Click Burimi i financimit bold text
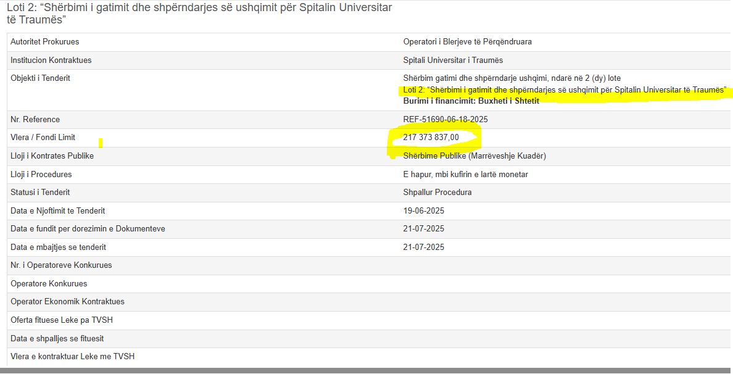Image resolution: width=733 pixels, height=374 pixels. (471, 101)
